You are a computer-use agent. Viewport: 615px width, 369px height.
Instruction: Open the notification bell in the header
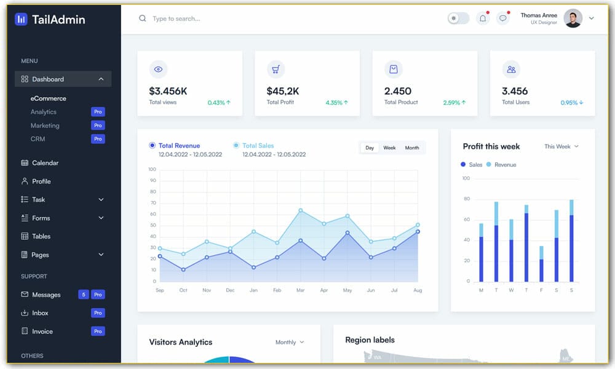point(483,17)
